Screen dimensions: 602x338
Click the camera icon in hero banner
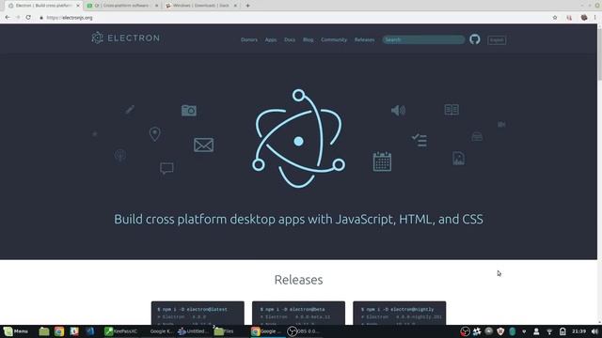pyautogui.click(x=188, y=111)
